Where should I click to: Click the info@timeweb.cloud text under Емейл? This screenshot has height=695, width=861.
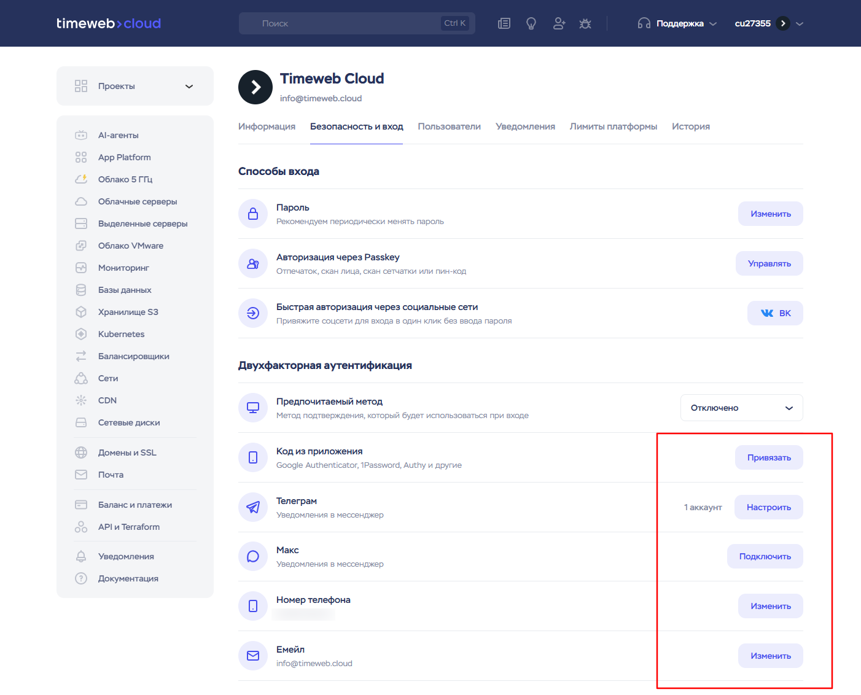314,664
